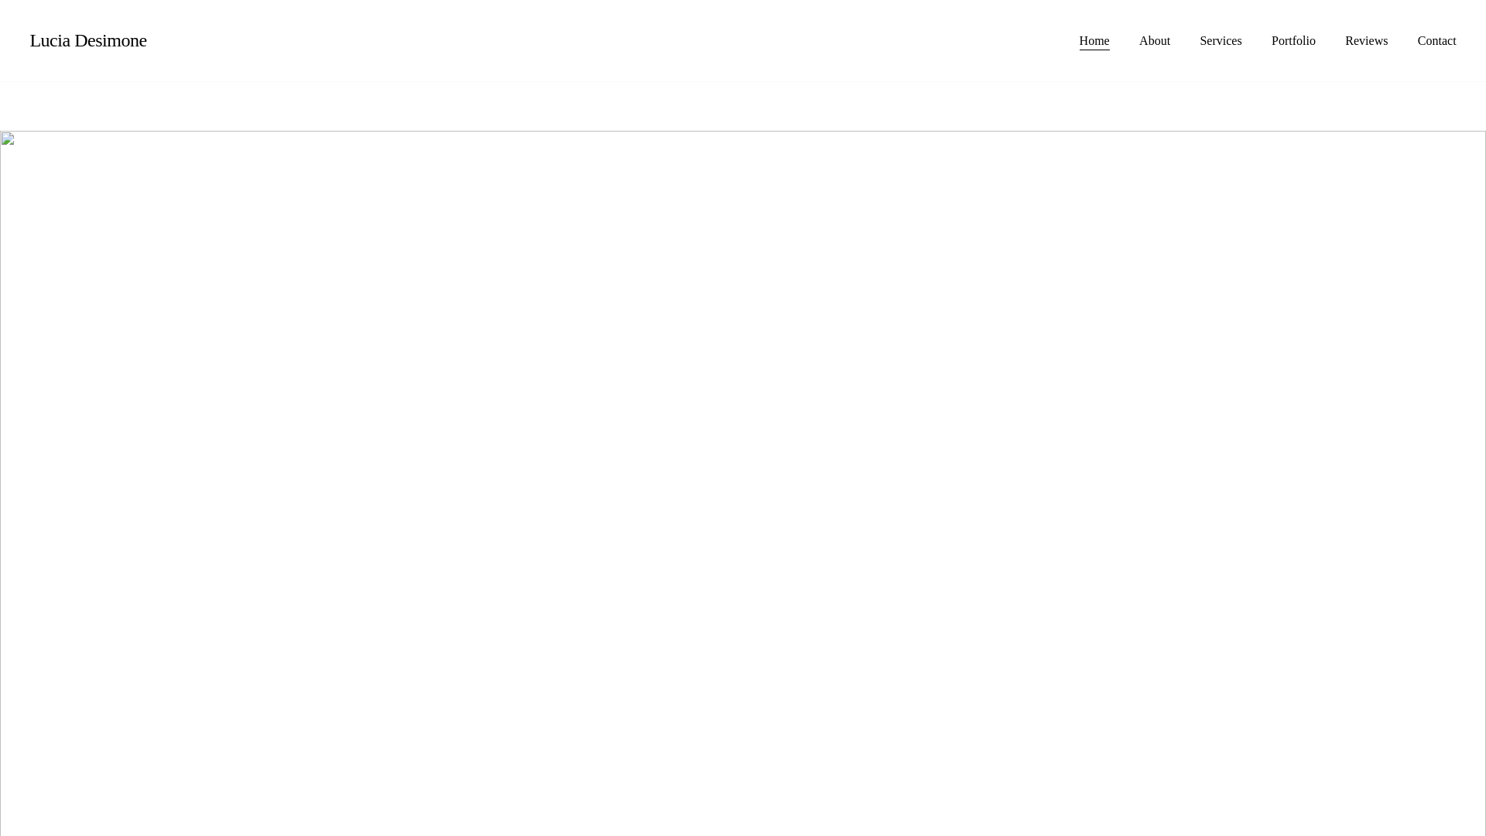Click the Lucia Desimone site title
Viewport: 1486px width, 836px height.
[x=88, y=40]
